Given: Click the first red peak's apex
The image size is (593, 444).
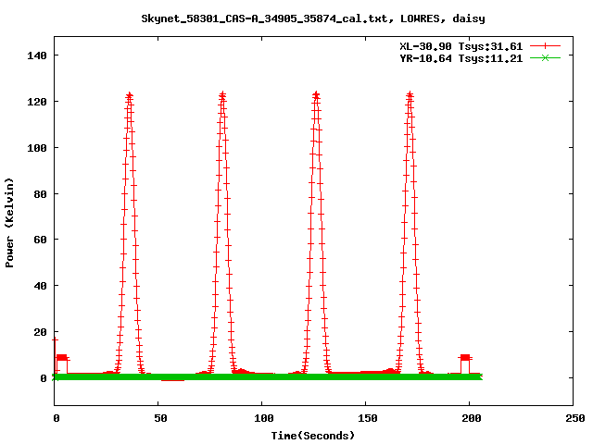Looking at the screenshot, I should [x=130, y=94].
